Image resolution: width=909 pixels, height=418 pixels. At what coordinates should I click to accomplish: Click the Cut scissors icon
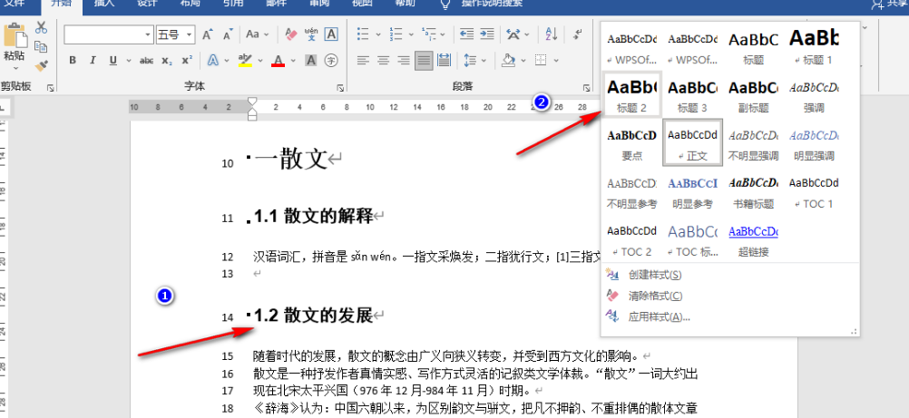pyautogui.click(x=41, y=28)
